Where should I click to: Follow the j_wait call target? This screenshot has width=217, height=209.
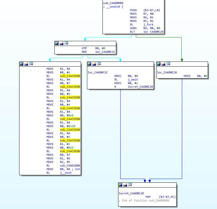(x=133, y=80)
